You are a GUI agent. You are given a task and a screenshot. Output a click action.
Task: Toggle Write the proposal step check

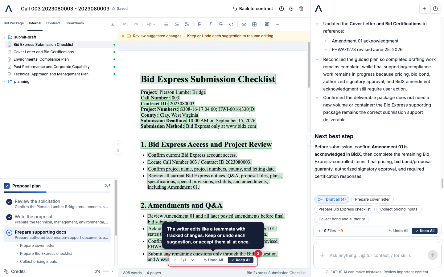pos(9,217)
